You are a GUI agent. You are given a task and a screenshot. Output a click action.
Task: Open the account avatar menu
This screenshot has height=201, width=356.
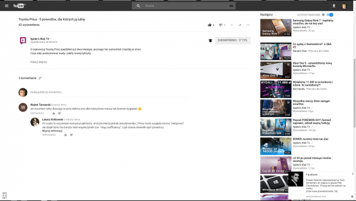click(344, 5)
